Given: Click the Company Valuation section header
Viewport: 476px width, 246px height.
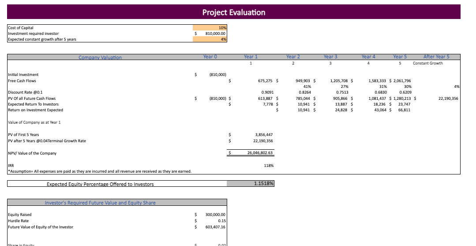Looking at the screenshot, I should [100, 57].
